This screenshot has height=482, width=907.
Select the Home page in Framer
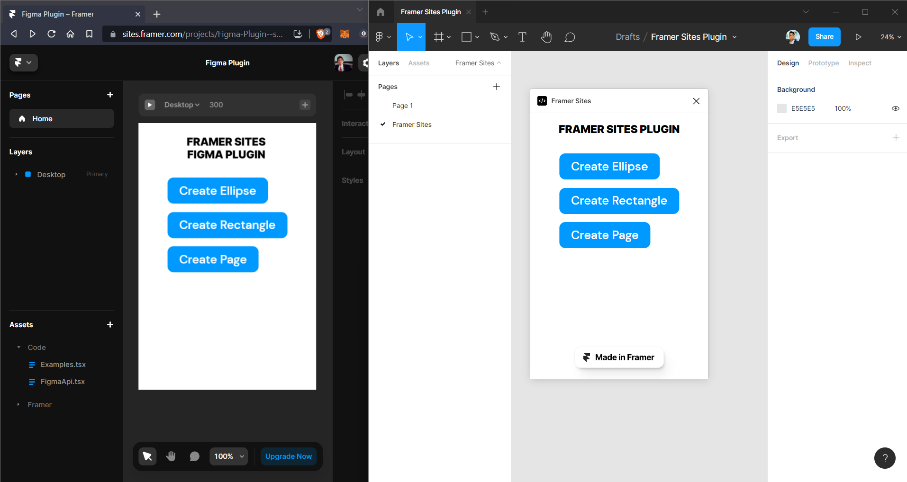point(62,118)
